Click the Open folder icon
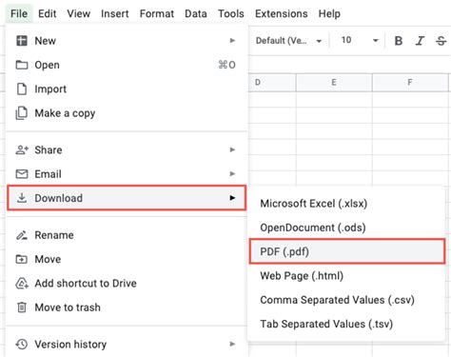451x357 pixels. (x=22, y=65)
